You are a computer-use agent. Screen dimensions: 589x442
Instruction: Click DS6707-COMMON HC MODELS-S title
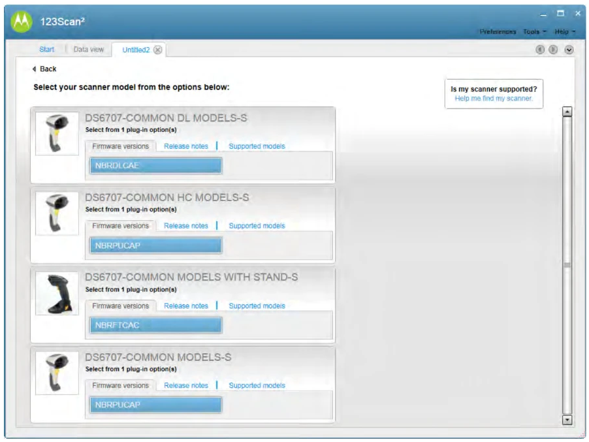pyautogui.click(x=167, y=198)
